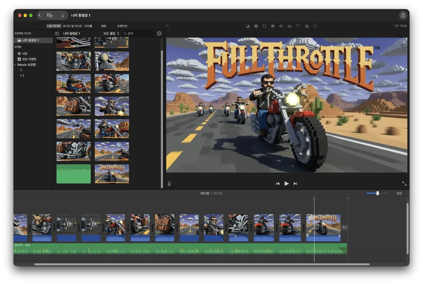Click the timeline zoom slider handle
This screenshot has height=284, width=423.
pos(378,193)
